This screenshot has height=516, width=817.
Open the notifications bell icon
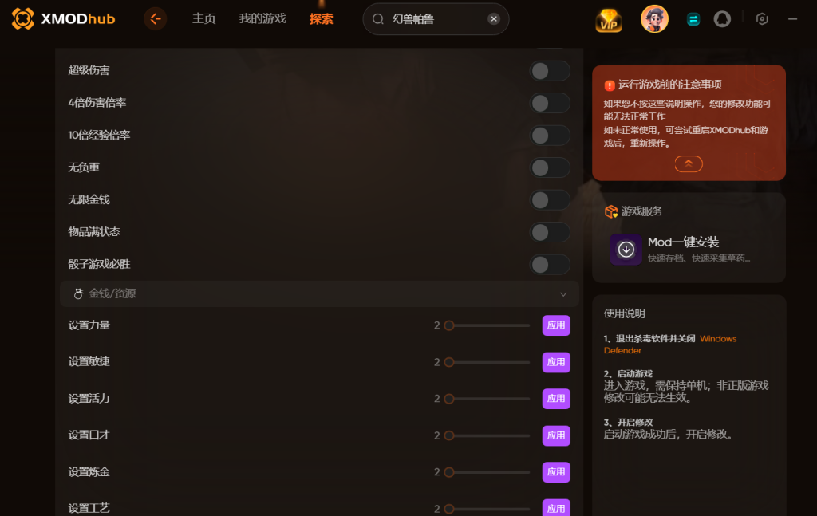click(722, 19)
